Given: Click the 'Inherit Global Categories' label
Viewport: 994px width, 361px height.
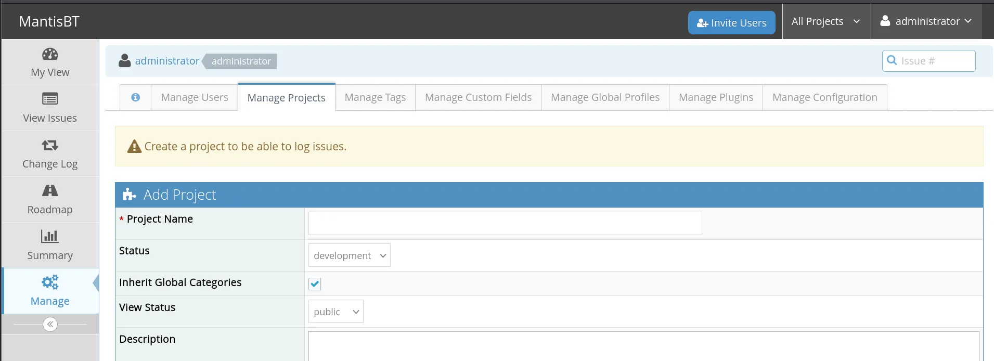Looking at the screenshot, I should click(180, 282).
